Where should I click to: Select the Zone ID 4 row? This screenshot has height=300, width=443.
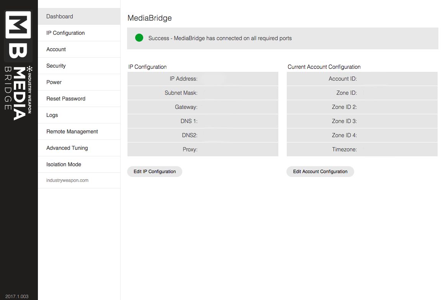(x=362, y=135)
